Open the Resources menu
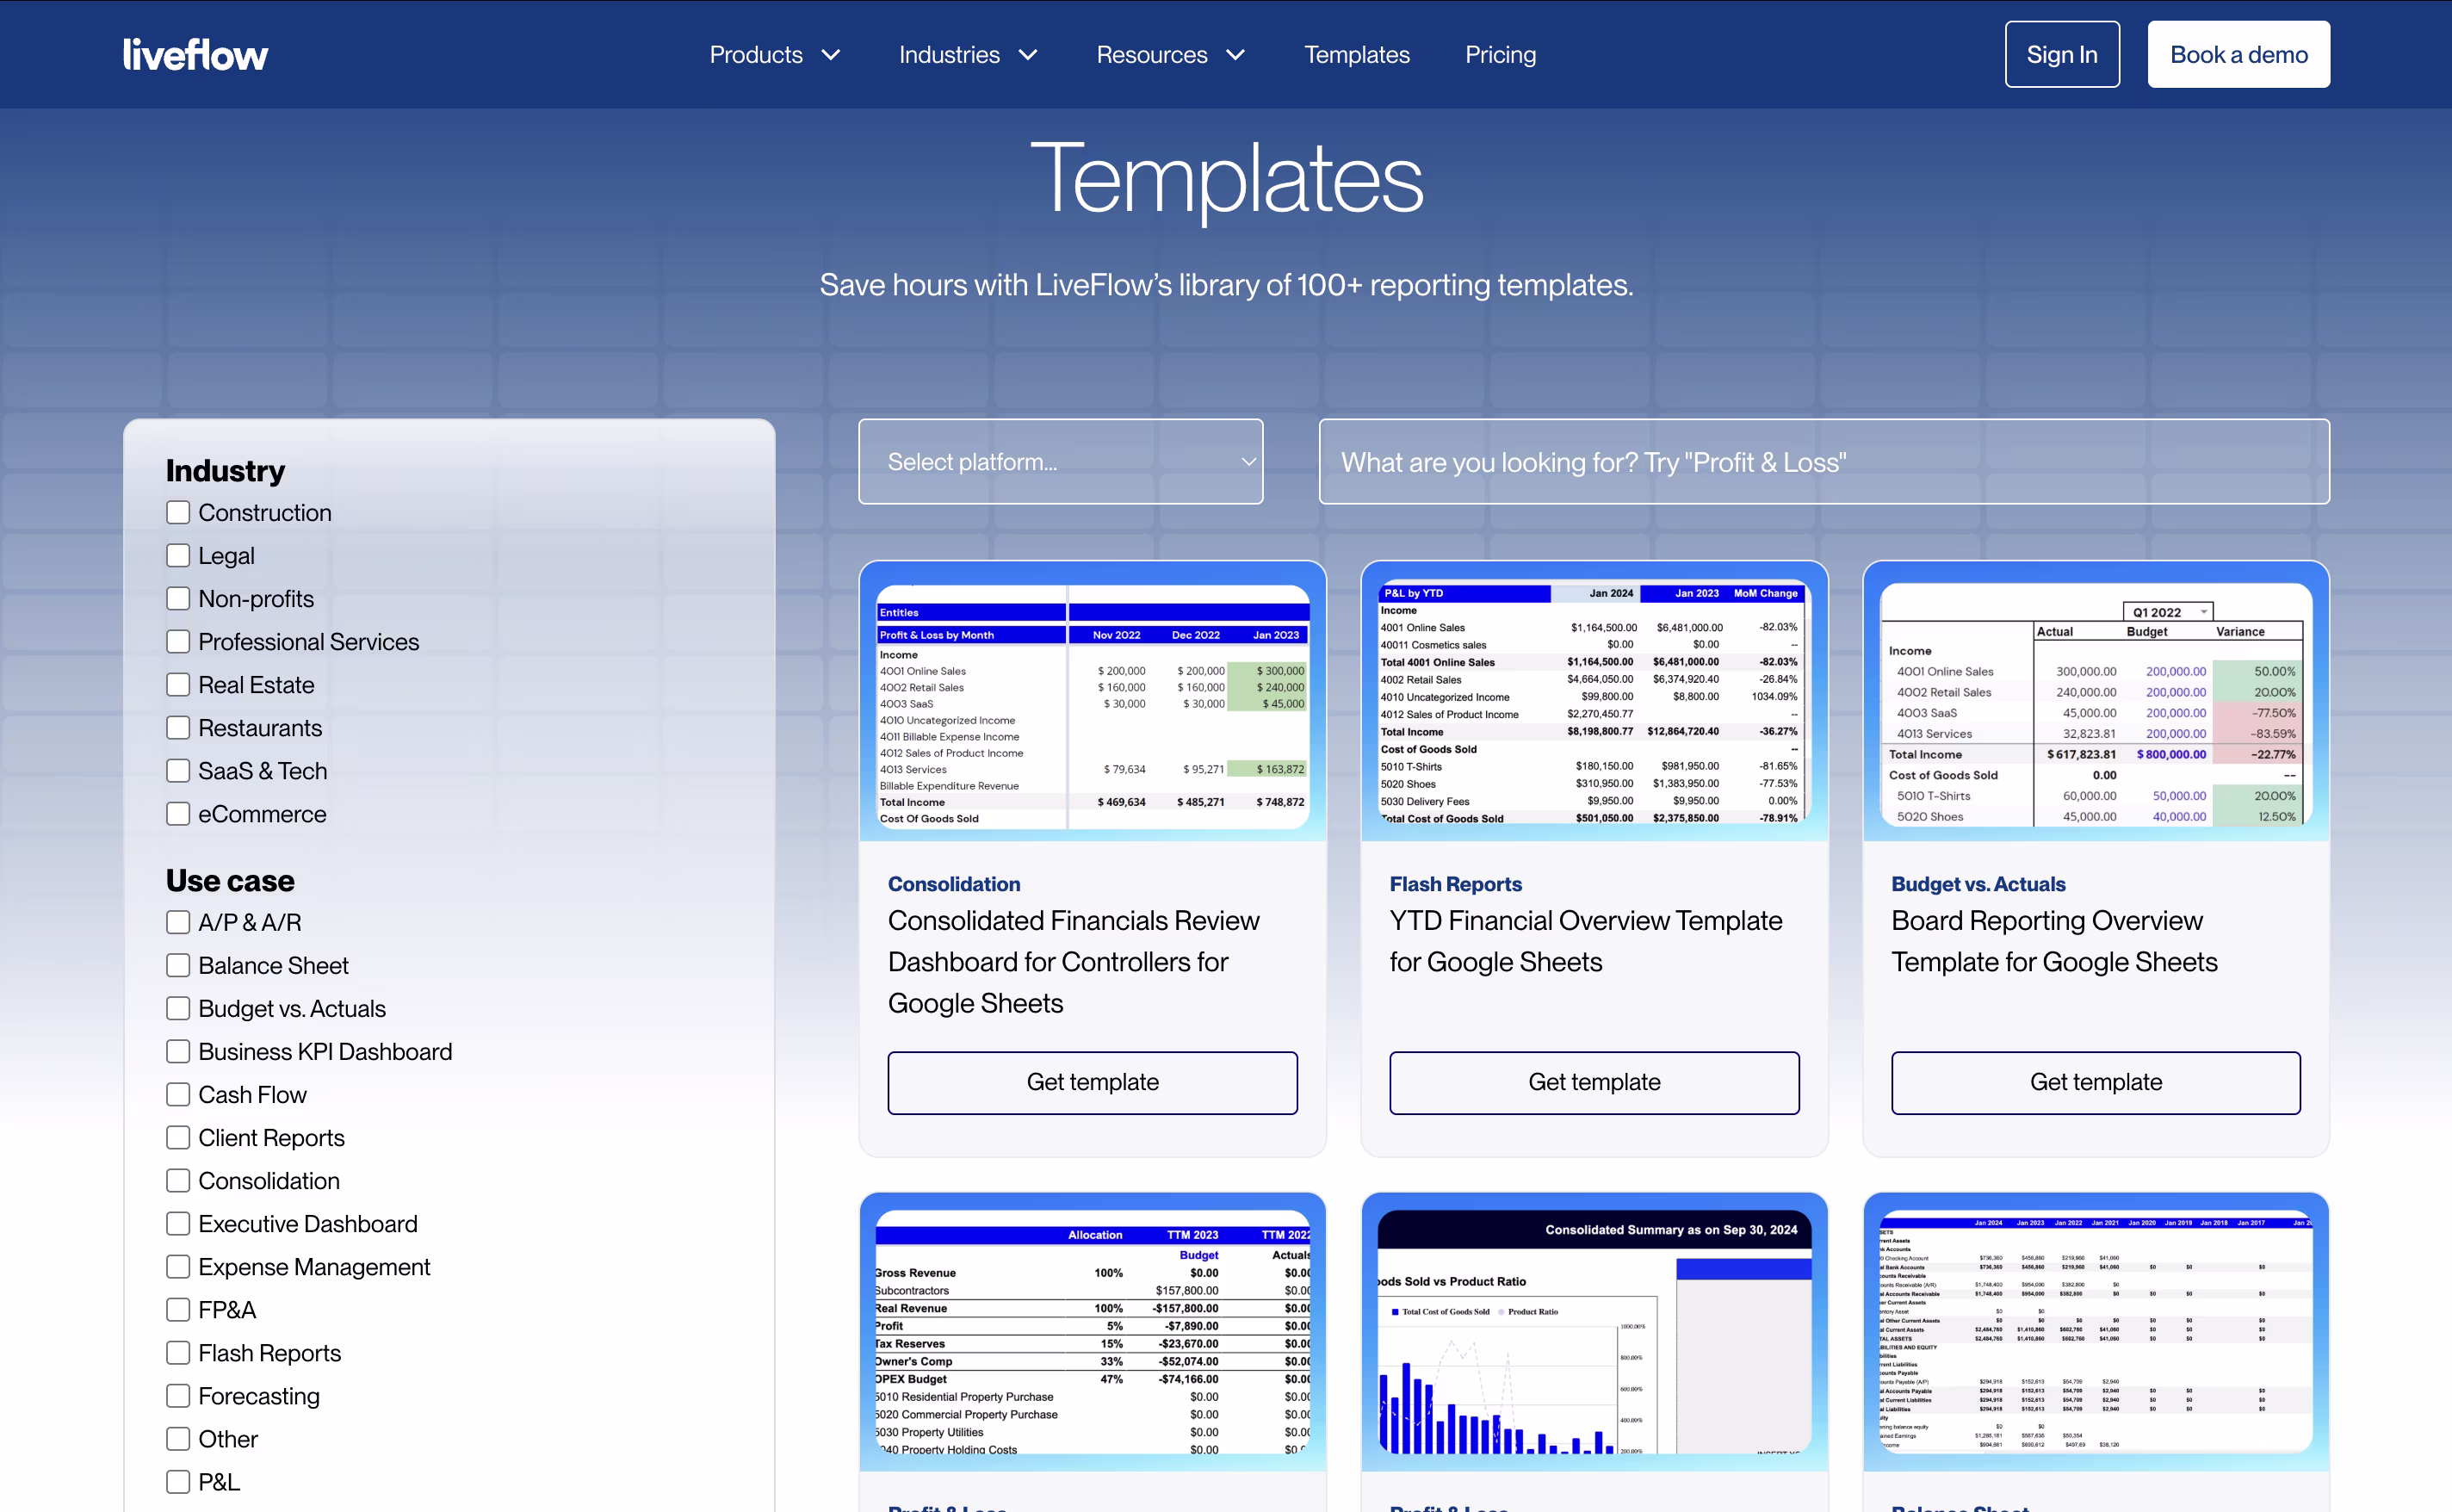This screenshot has width=2452, height=1512. (1171, 55)
